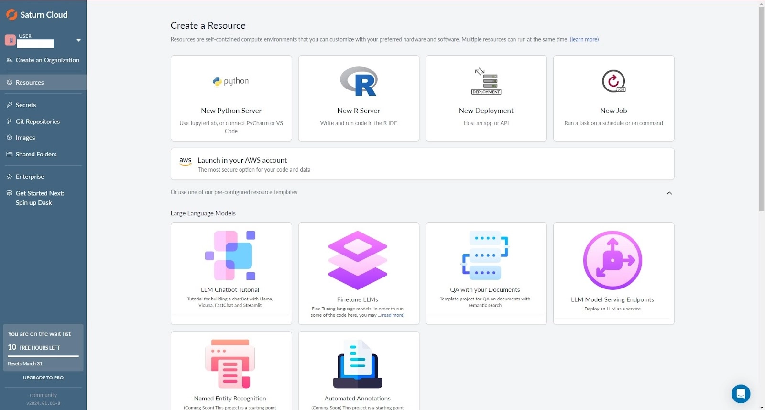Click the R logo icon
The image size is (765, 410).
(x=359, y=81)
